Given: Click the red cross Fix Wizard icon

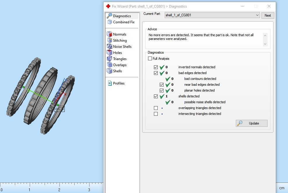Looking at the screenshot, I should (108, 6).
